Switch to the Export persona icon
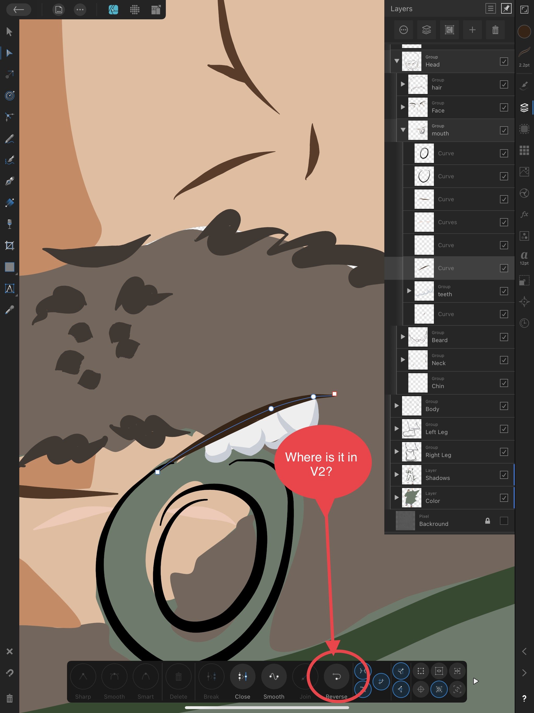Screen dimensions: 534x713 coord(156,10)
